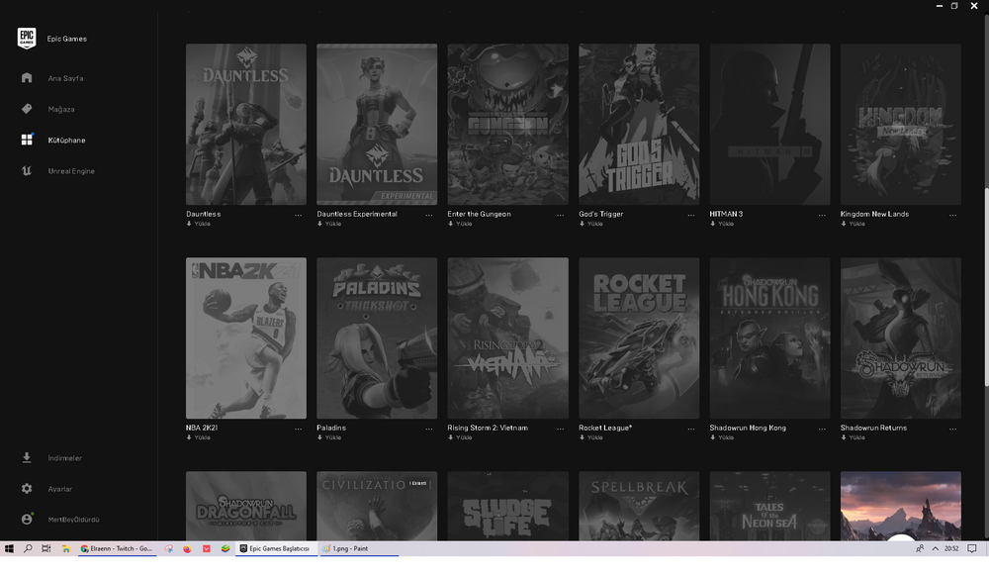Open options for Rising Storm 2: Vietnam
This screenshot has width=989, height=576.
click(560, 429)
